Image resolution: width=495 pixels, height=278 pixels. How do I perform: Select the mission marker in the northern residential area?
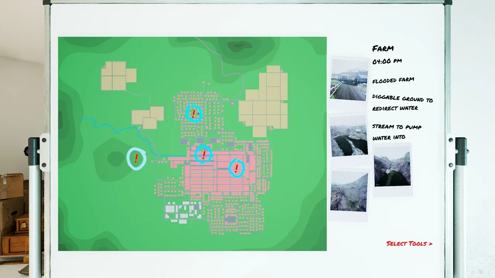(x=193, y=113)
